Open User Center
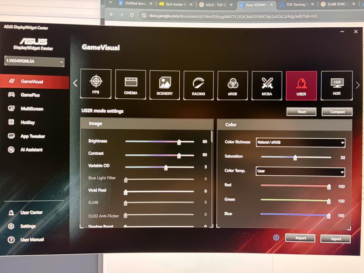 [x=31, y=212]
